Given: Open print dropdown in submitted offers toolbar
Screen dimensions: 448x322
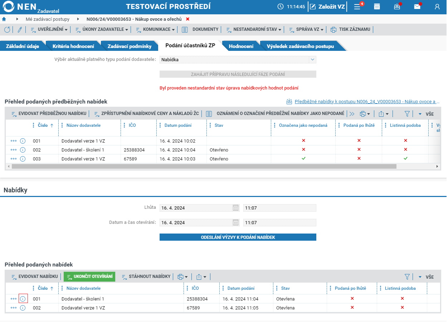Looking at the screenshot, I should click(182, 277).
